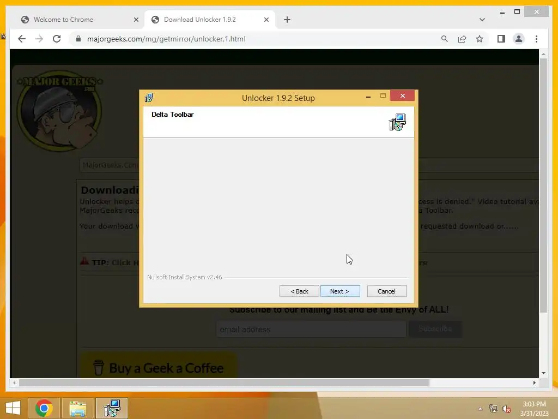The height and width of the screenshot is (419, 558).
Task: Click the vertical scrollbar up arrow
Action: pos(543,55)
